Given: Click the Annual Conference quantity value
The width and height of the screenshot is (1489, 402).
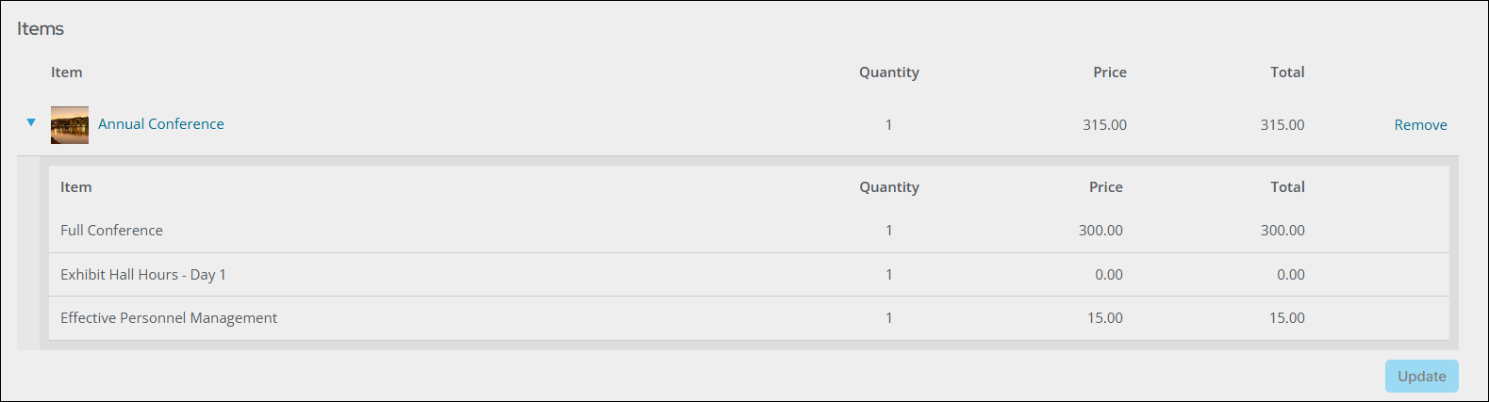Looking at the screenshot, I should click(x=888, y=125).
